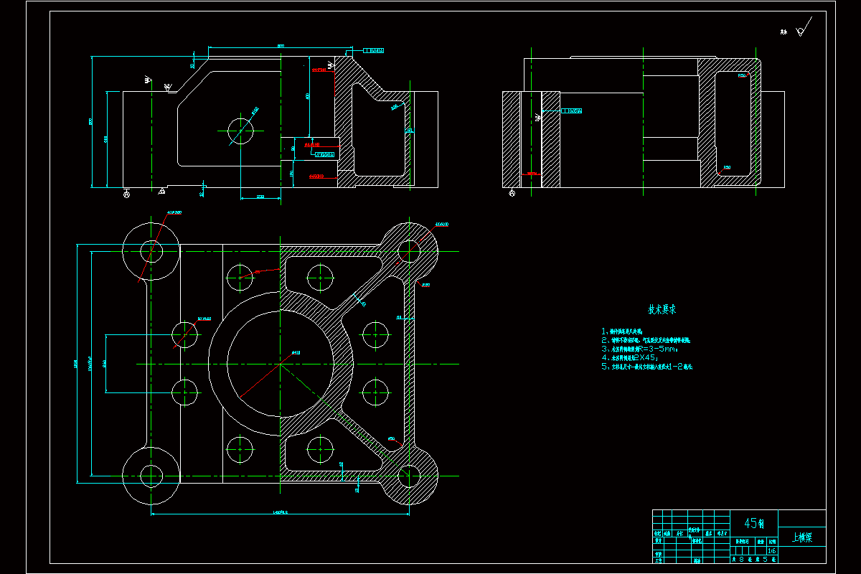Click the 1:6 scale value in title block
861x574 pixels.
click(x=771, y=551)
